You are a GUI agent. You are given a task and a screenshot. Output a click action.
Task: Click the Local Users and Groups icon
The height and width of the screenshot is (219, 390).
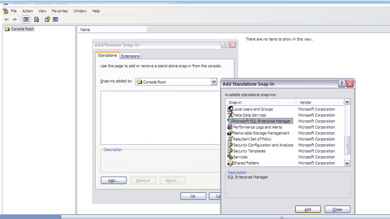coord(230,109)
